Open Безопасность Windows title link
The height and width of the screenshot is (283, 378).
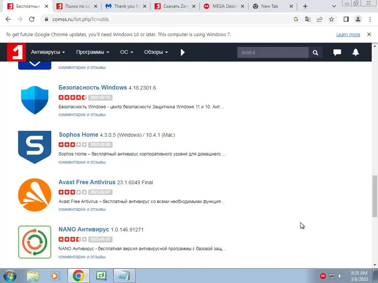tap(93, 88)
